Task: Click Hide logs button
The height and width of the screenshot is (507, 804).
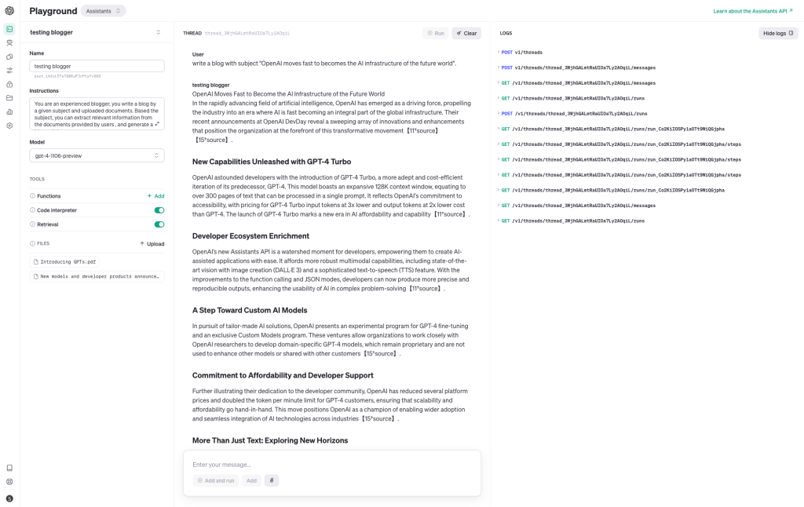Action: [x=778, y=34]
